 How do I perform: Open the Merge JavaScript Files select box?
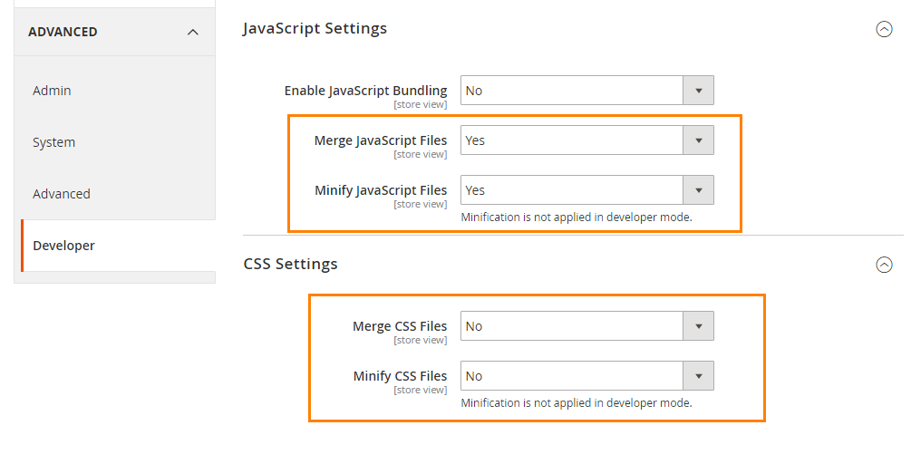(x=572, y=140)
